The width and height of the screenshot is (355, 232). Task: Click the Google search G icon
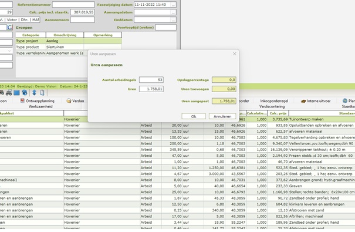(9, 28)
